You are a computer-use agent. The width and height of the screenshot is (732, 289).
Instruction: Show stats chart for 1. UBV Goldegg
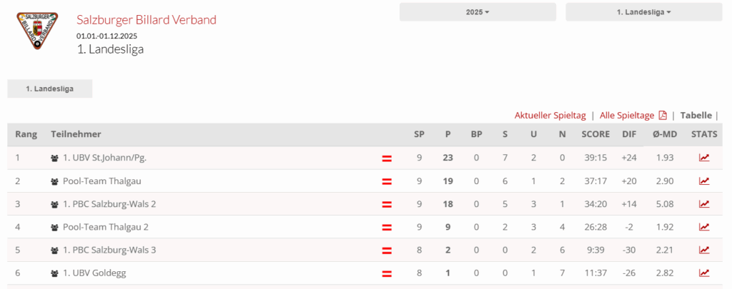click(x=704, y=273)
